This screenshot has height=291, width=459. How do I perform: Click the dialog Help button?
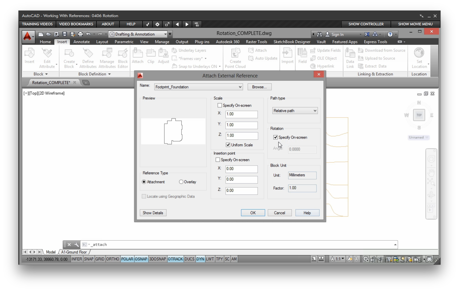[307, 213]
